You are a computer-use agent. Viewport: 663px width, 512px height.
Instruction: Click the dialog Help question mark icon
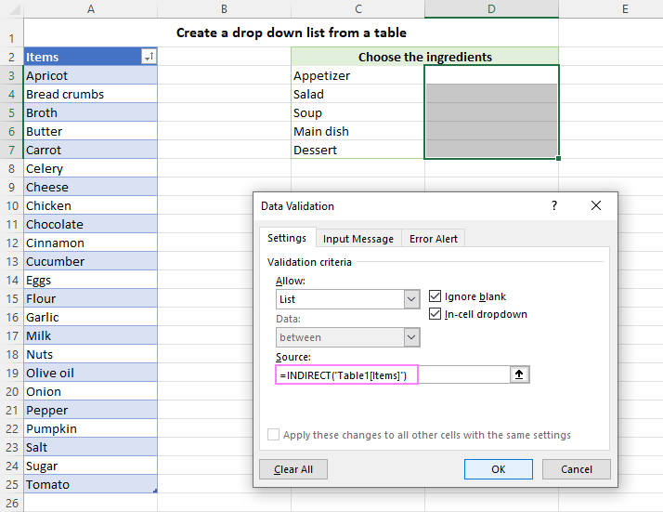pyautogui.click(x=554, y=205)
